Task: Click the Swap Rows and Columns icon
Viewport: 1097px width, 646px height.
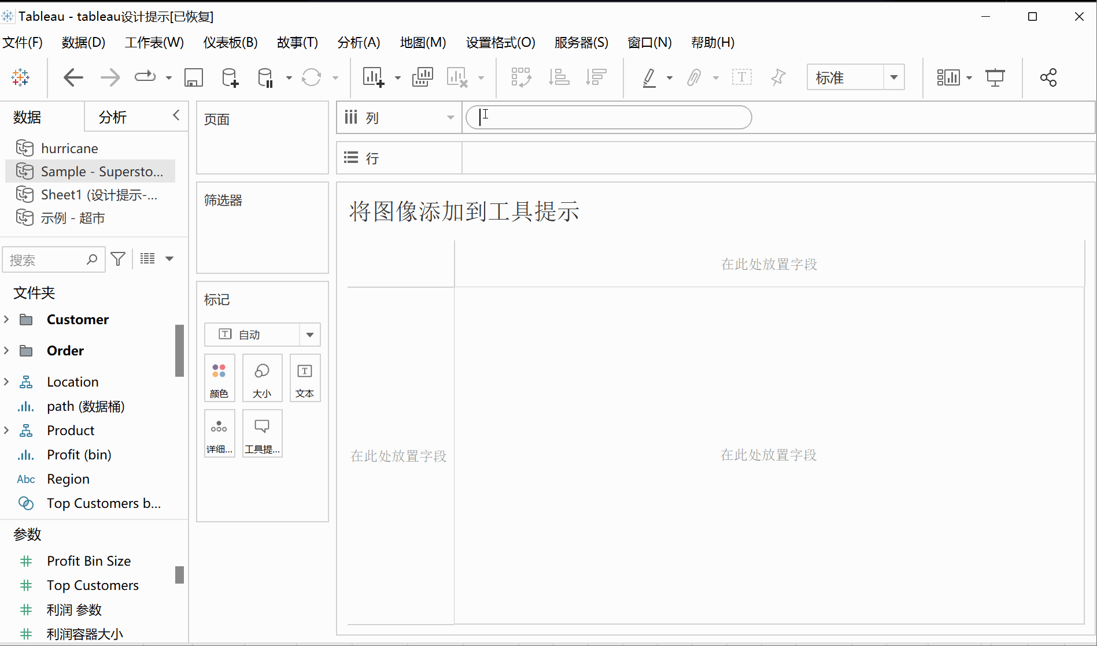Action: [522, 77]
